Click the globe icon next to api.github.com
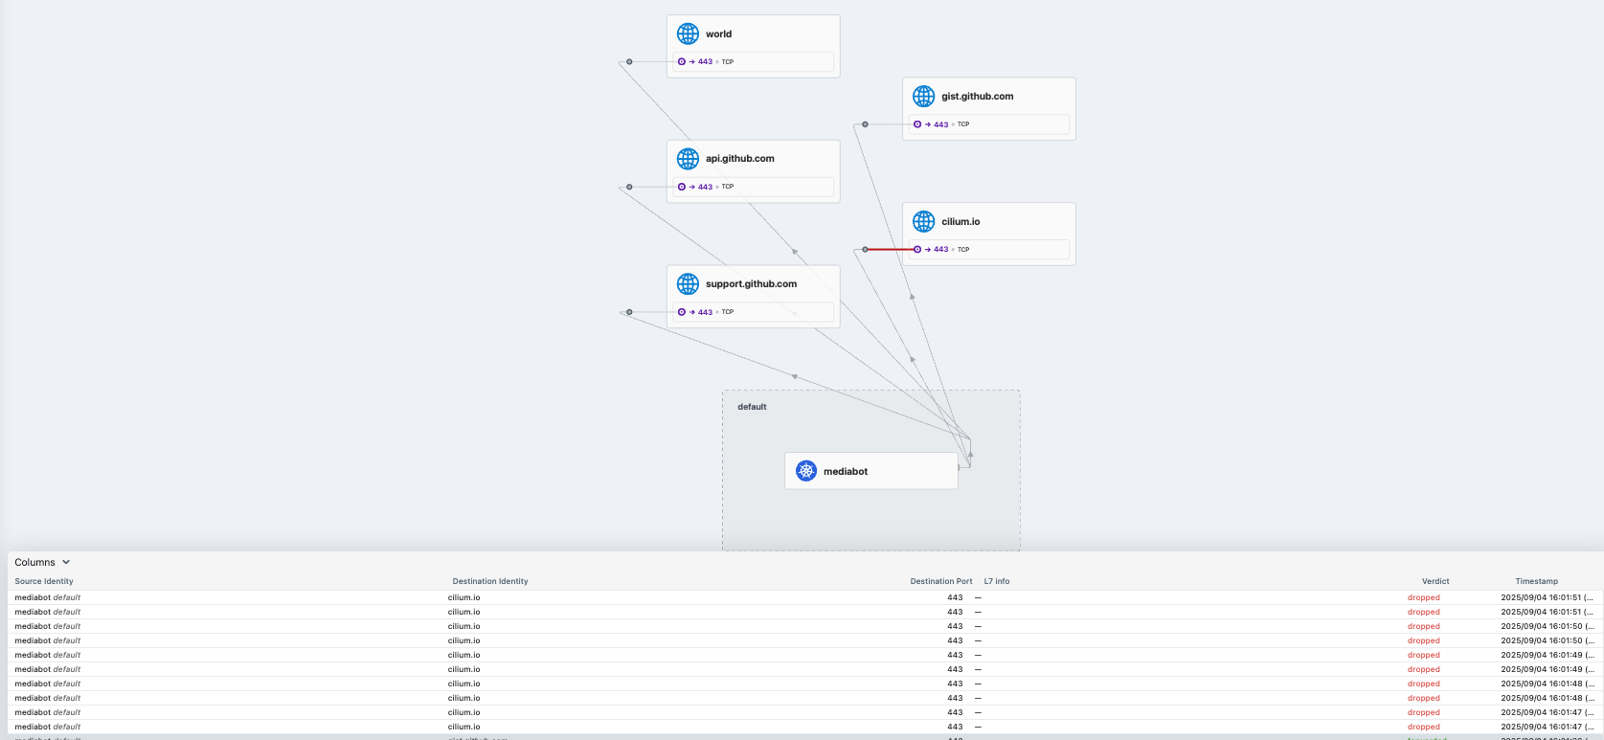1604x740 pixels. [688, 158]
